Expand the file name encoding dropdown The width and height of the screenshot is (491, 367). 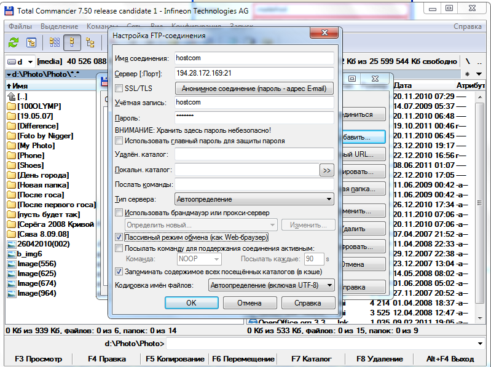coord(271,285)
